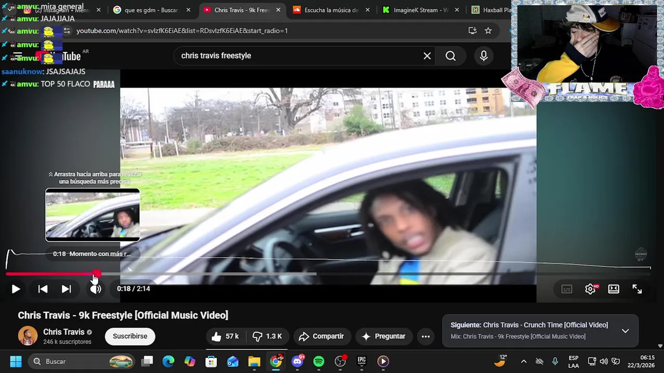The image size is (664, 373).
Task: Switch to the Haxball tab
Action: [490, 10]
